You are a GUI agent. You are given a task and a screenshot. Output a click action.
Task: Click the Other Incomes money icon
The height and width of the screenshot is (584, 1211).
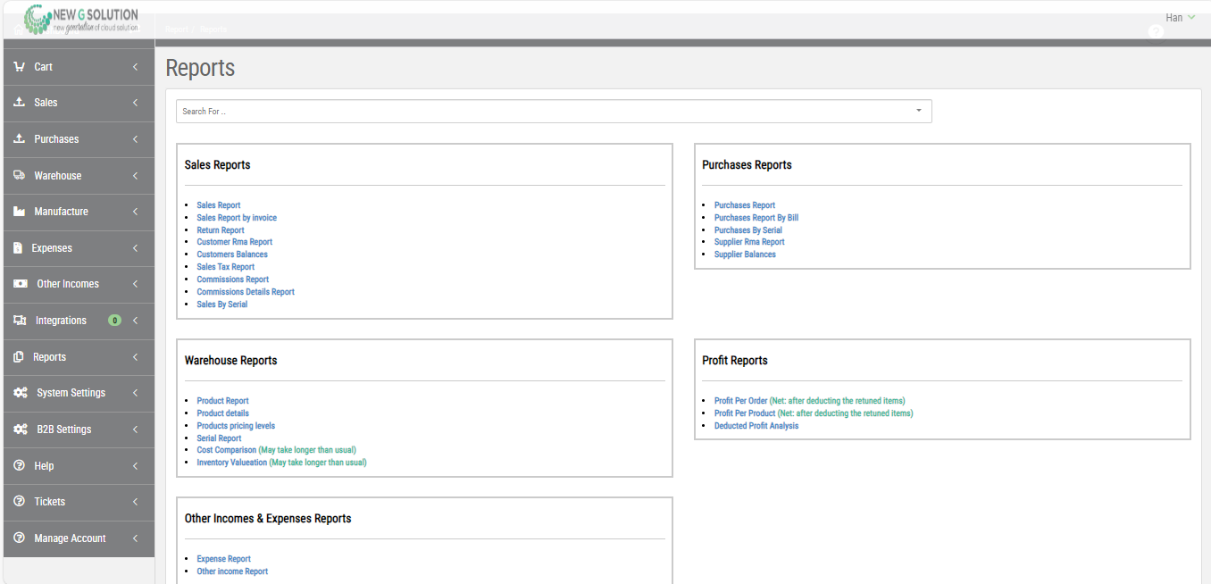point(21,284)
